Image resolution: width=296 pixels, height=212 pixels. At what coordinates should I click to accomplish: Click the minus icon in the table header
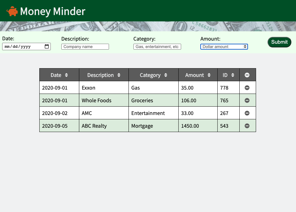pos(247,75)
